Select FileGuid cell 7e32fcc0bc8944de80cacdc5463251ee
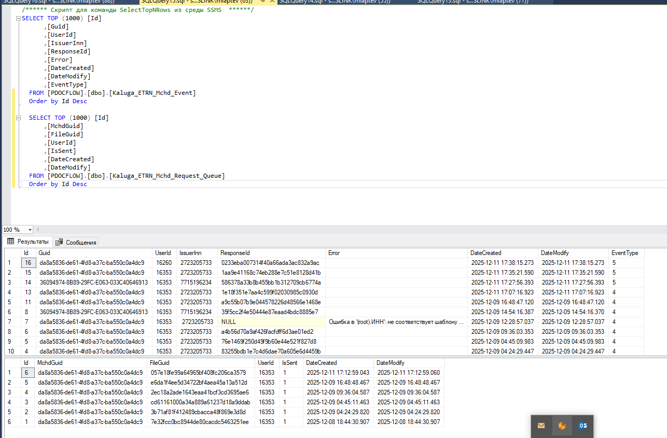Viewport: 667px width, 438px height. click(201, 422)
